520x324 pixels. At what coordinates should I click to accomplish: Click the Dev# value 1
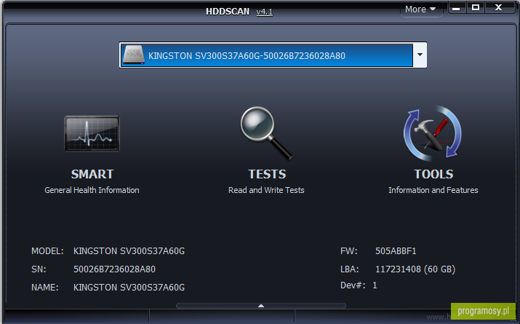pos(375,285)
